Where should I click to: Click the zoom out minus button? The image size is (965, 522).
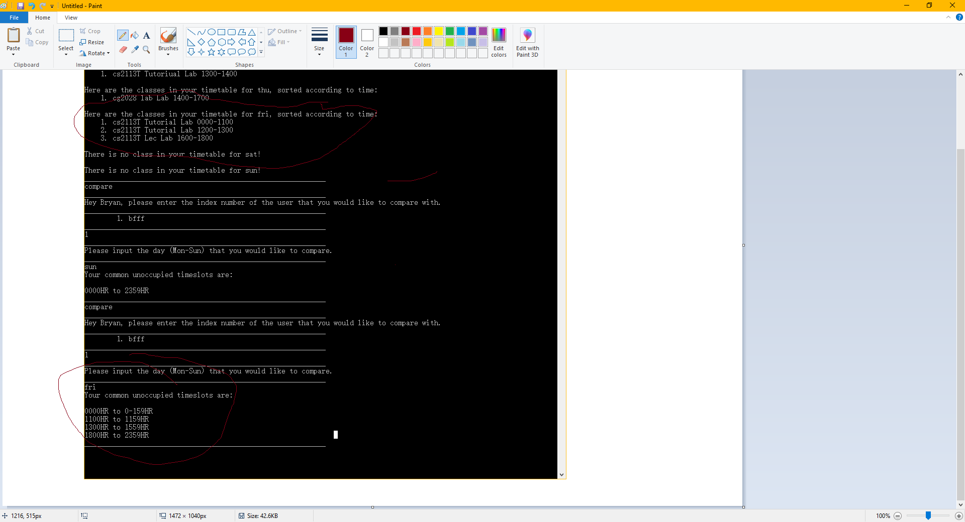[x=898, y=515]
